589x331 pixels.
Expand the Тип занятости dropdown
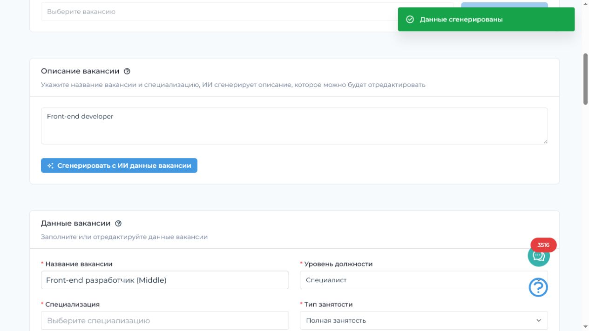click(x=424, y=320)
